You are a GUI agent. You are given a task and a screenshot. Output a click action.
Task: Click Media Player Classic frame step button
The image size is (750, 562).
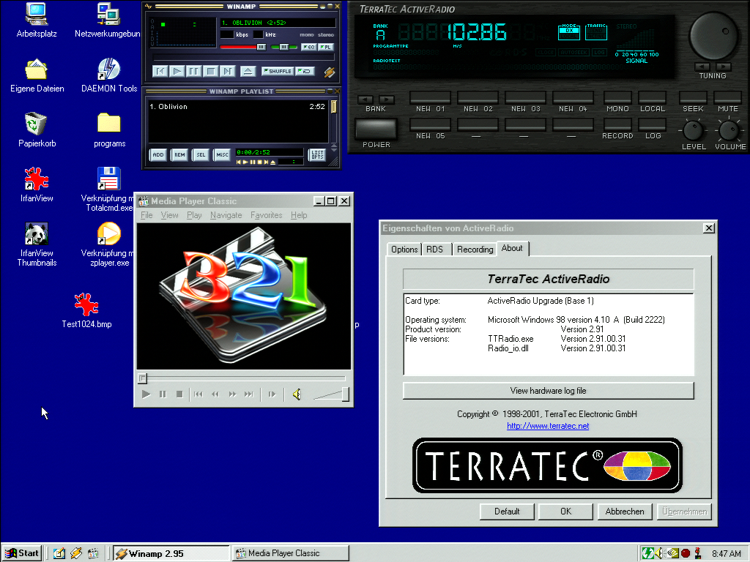[x=272, y=394]
